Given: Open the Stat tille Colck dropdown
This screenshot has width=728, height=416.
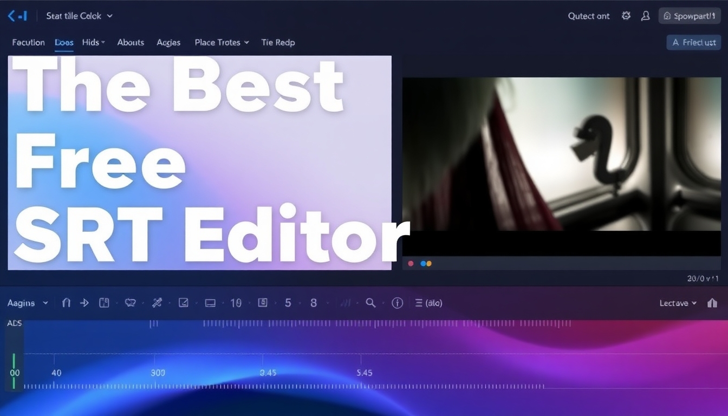Looking at the screenshot, I should tap(79, 16).
